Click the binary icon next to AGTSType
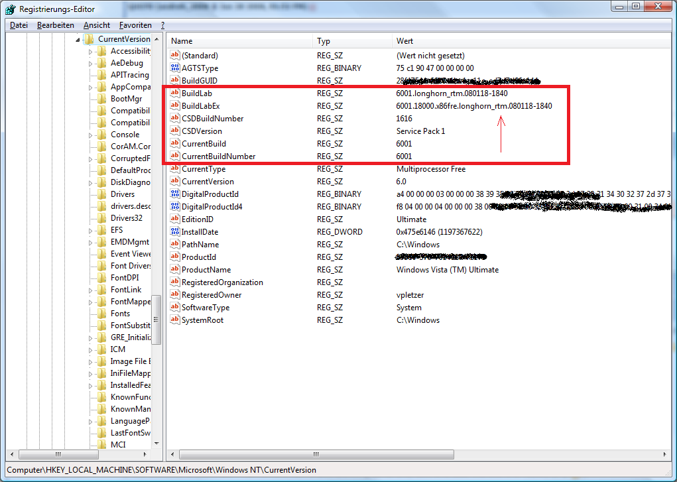 (x=174, y=68)
